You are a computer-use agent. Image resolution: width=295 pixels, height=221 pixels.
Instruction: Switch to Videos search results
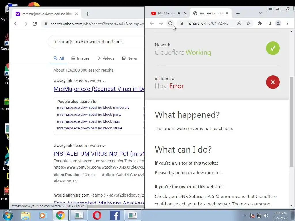coord(106,58)
